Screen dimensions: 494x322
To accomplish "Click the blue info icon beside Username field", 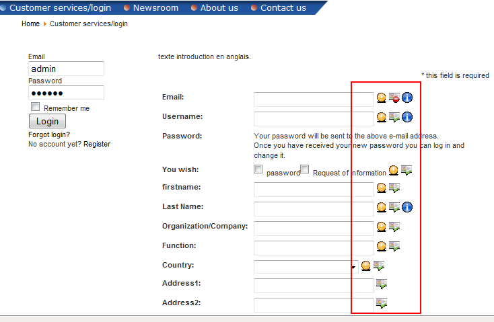I will pyautogui.click(x=407, y=118).
